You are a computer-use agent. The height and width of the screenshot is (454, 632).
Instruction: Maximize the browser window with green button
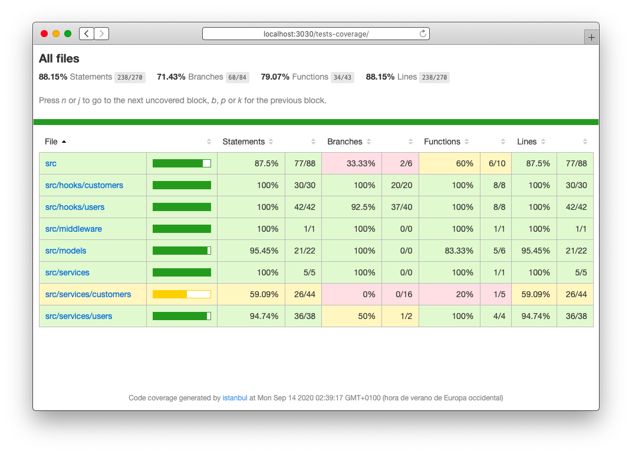[x=68, y=34]
